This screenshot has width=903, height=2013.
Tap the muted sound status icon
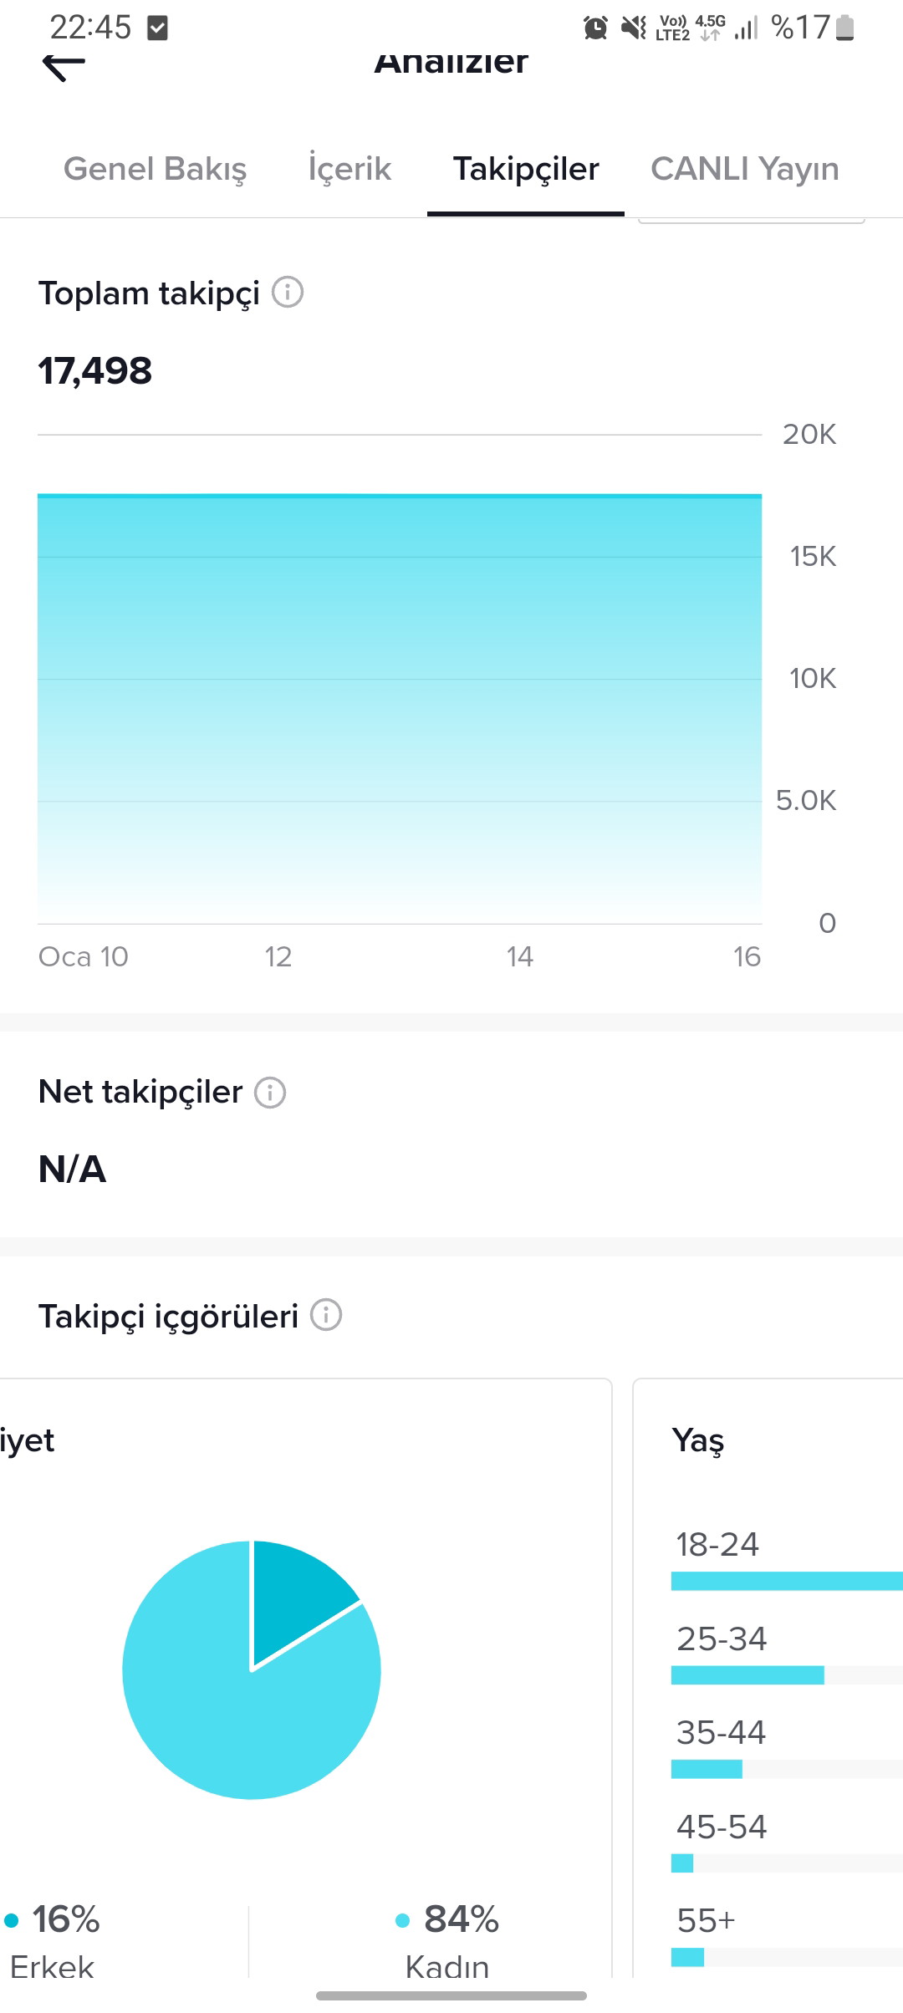pos(634,28)
